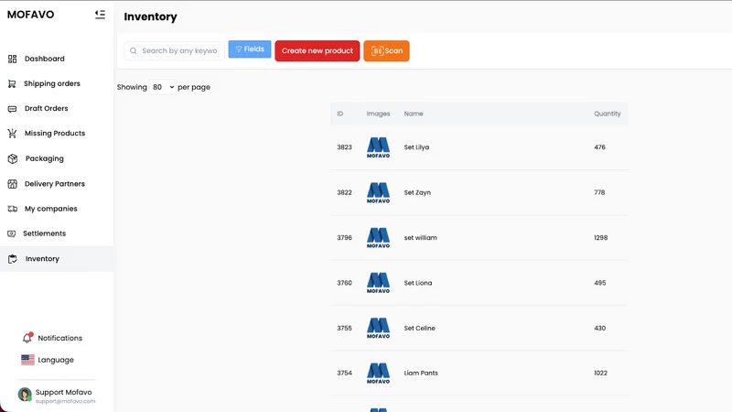Image resolution: width=732 pixels, height=412 pixels.
Task: Select product name Liam Pants
Action: [421, 374]
